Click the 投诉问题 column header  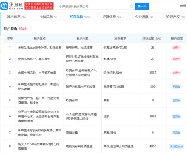point(82,39)
